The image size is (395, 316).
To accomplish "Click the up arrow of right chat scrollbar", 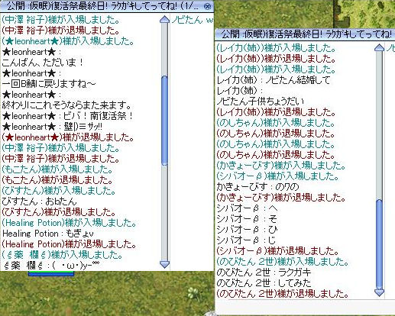I will pyautogui.click(x=380, y=48).
